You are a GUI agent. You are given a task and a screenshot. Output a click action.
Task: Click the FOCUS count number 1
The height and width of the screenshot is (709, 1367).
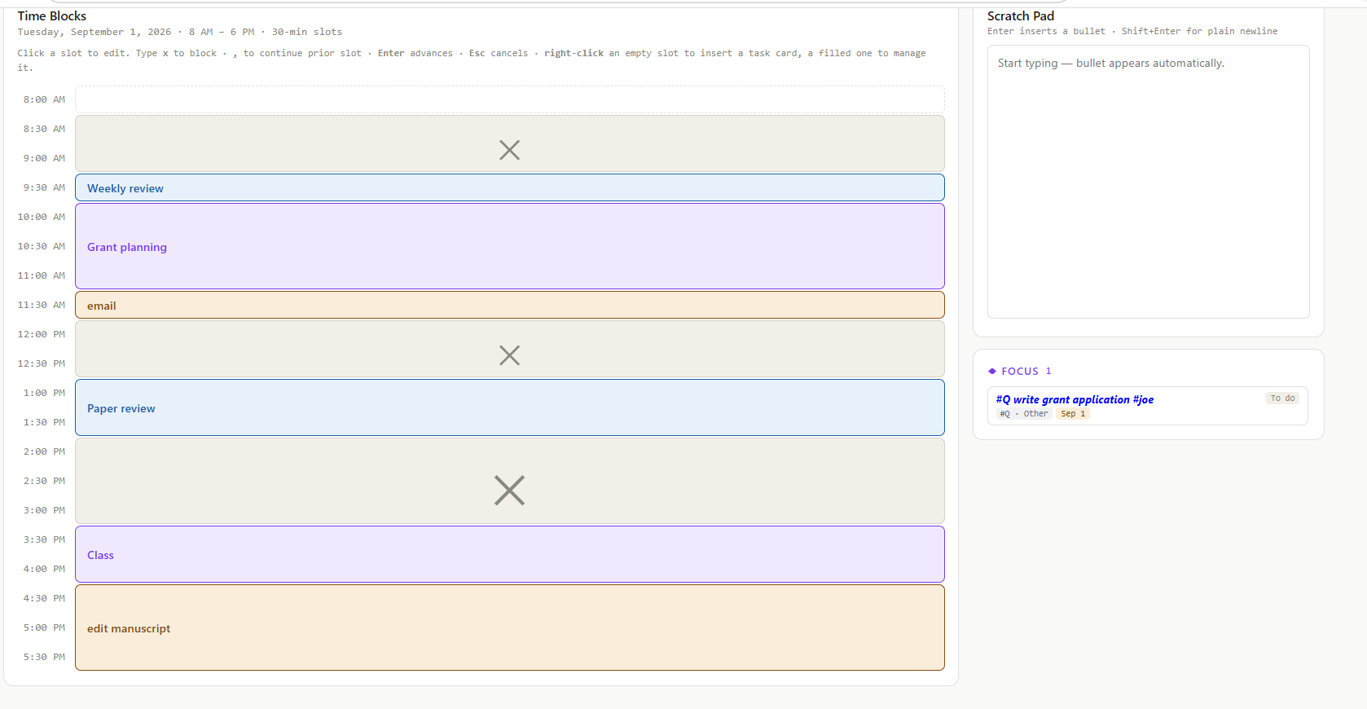pos(1048,372)
